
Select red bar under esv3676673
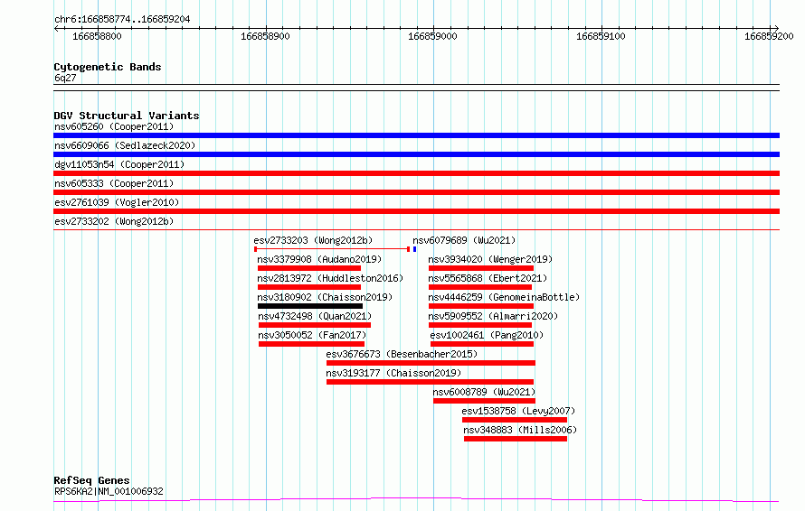click(x=431, y=363)
